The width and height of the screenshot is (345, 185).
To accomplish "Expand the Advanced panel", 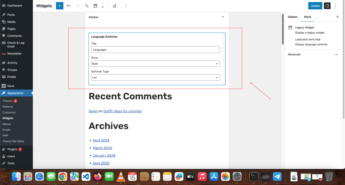I will pos(312,55).
